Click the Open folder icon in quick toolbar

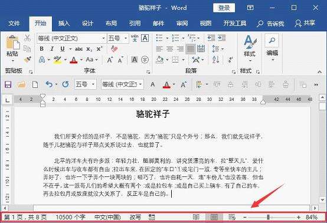click(22, 84)
